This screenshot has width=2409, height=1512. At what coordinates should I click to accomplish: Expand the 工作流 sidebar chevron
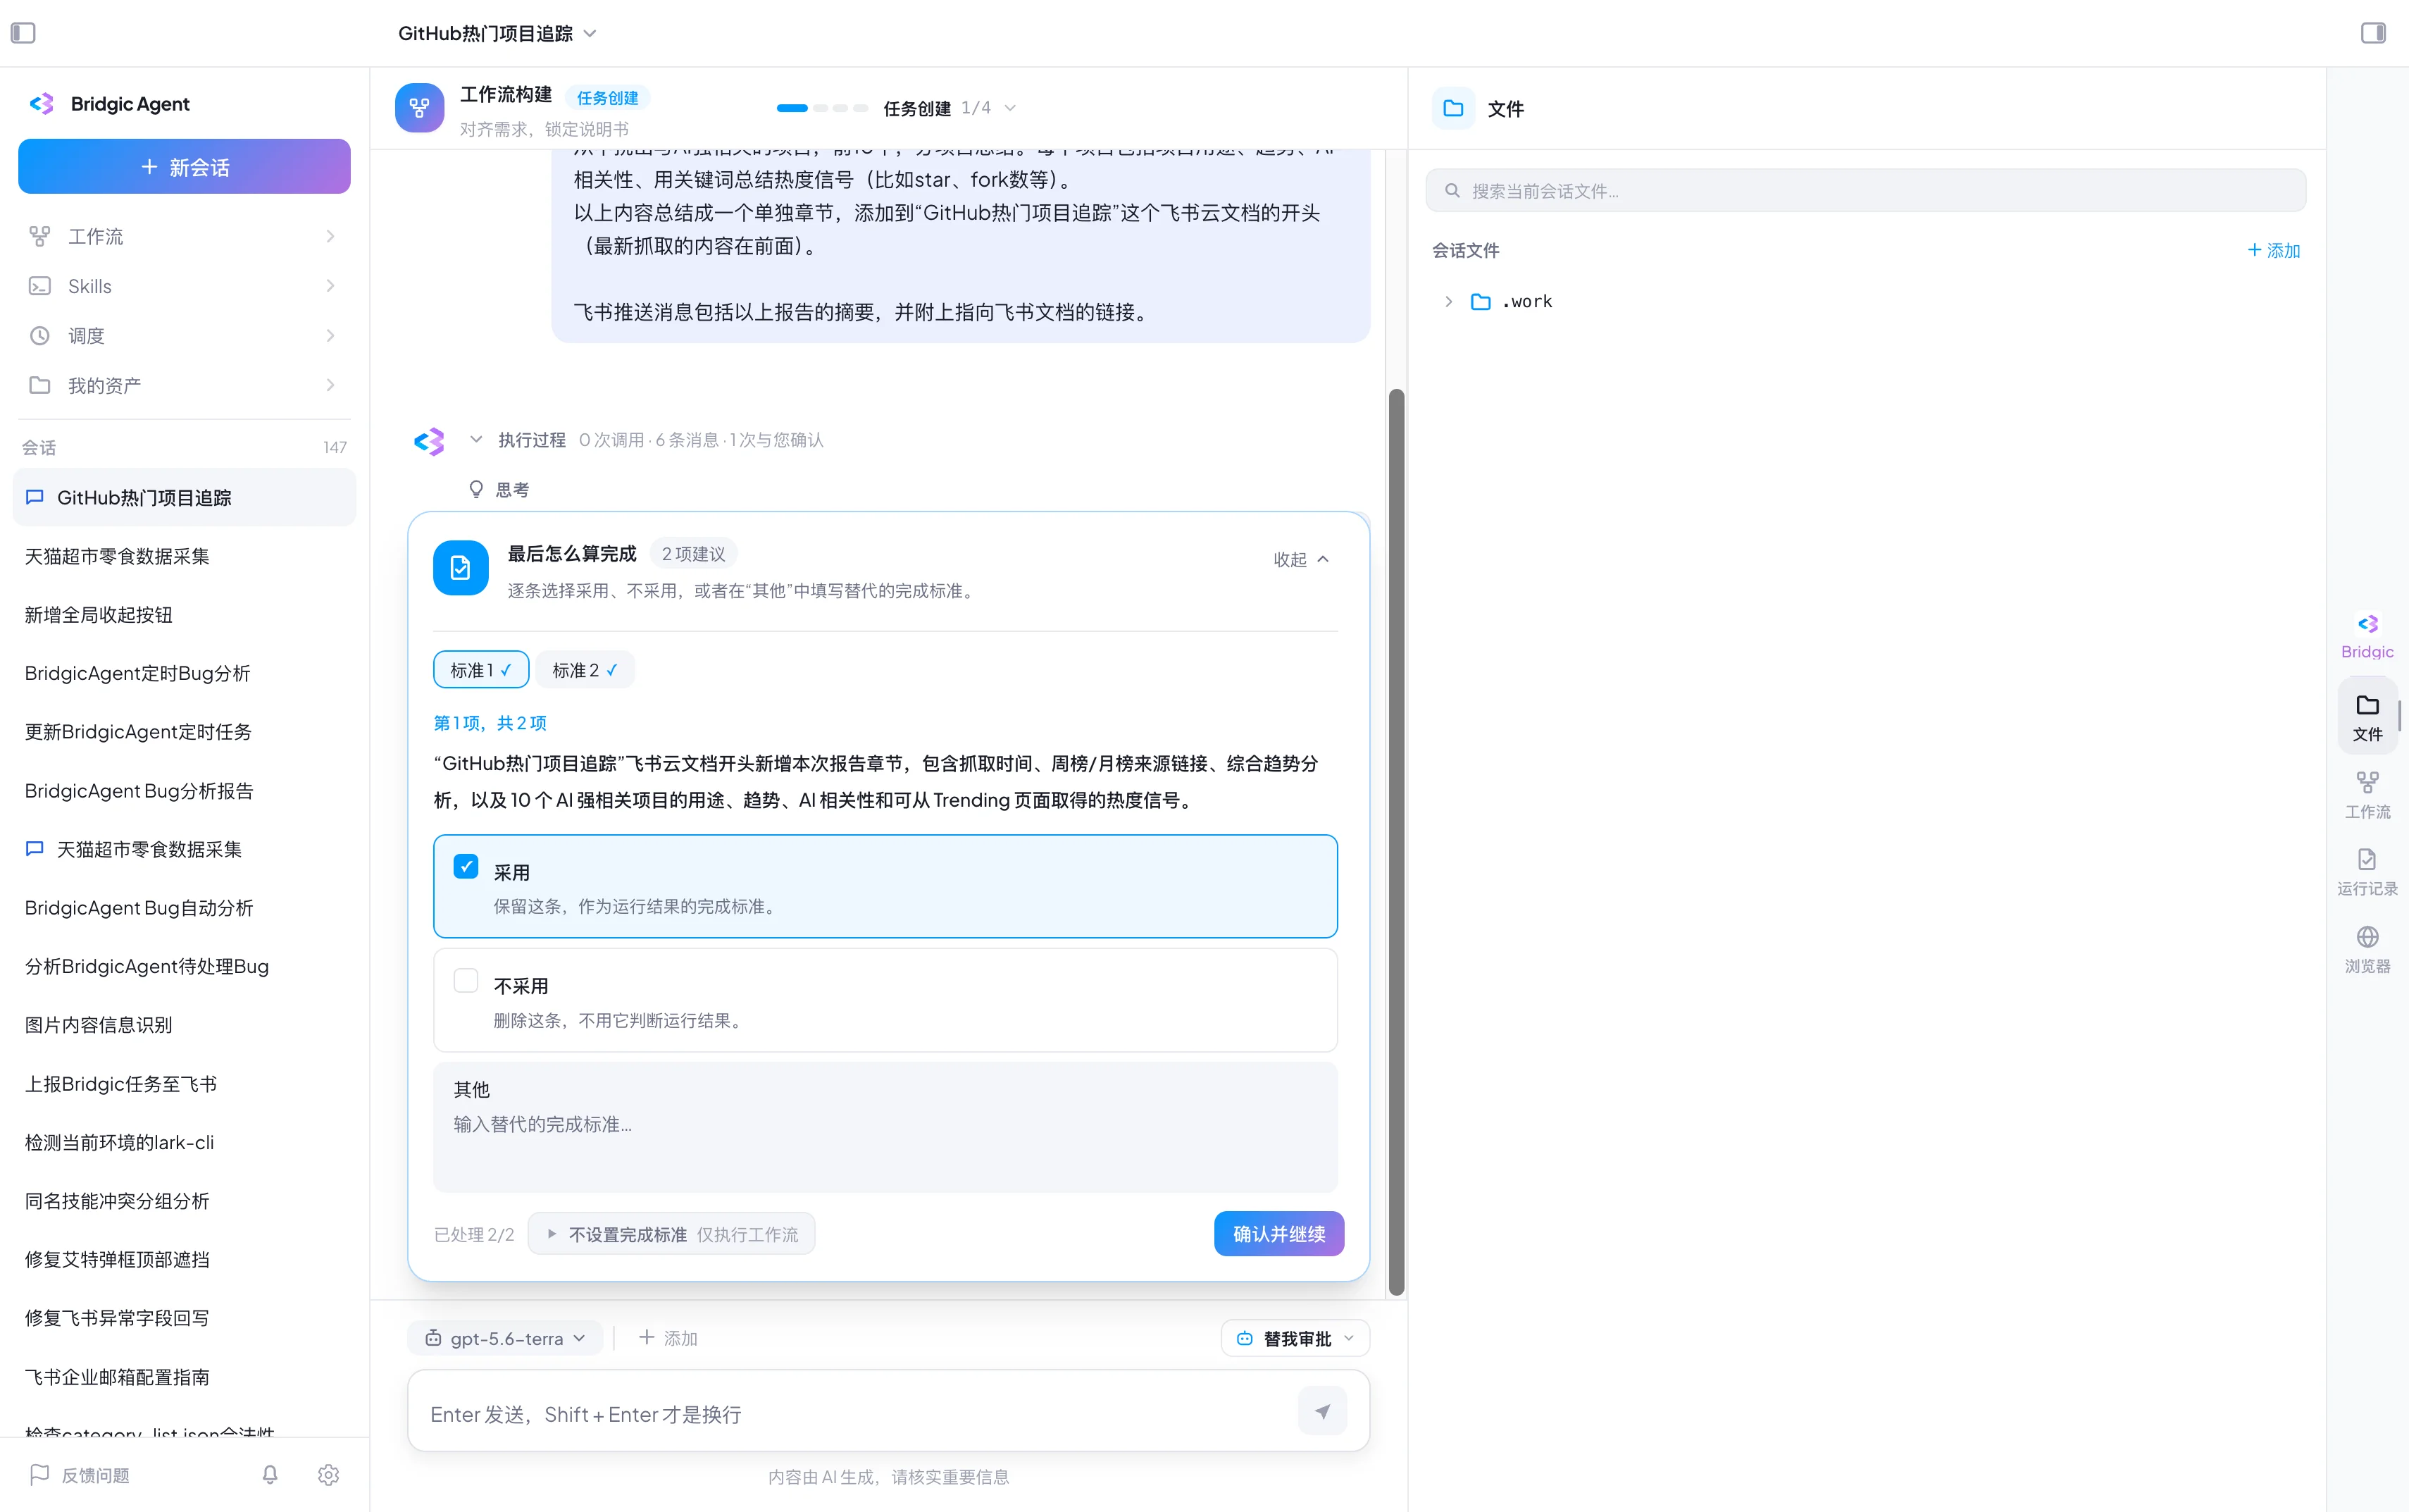click(330, 236)
